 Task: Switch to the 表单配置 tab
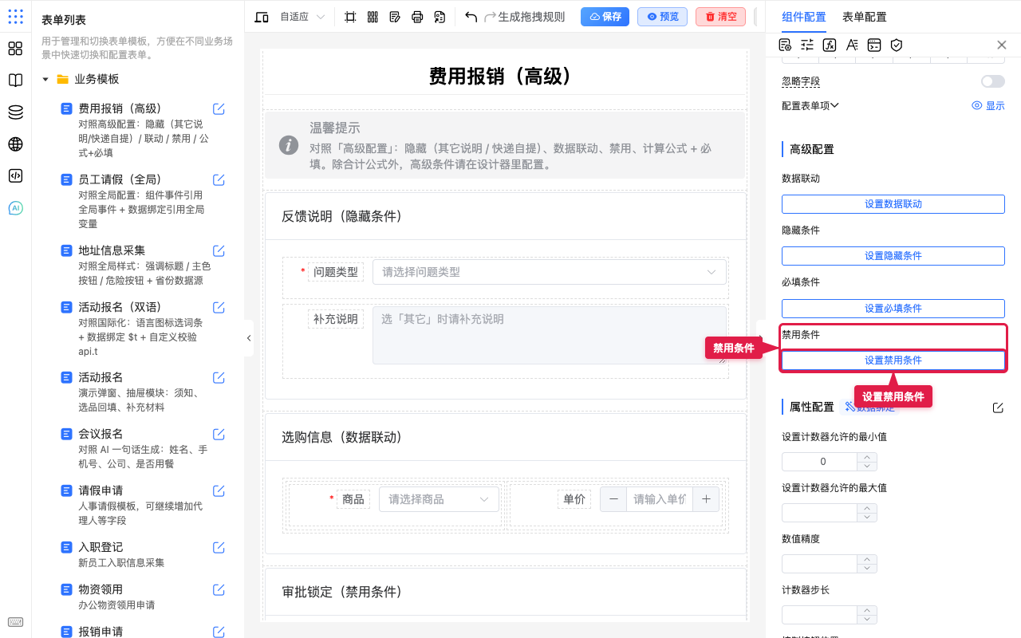tap(865, 17)
